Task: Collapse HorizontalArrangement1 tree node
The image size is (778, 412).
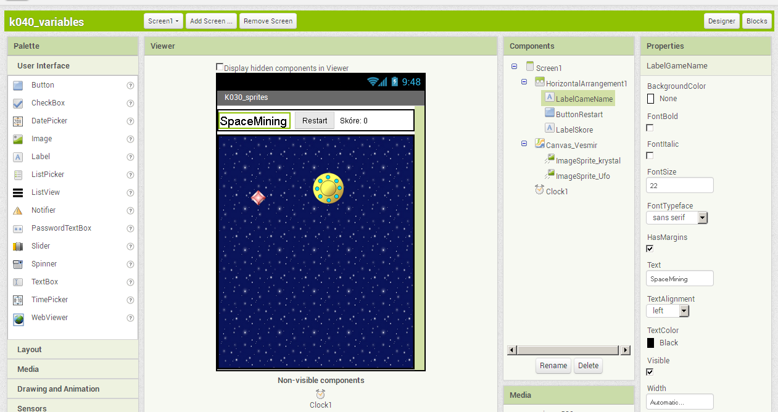Action: coord(524,82)
